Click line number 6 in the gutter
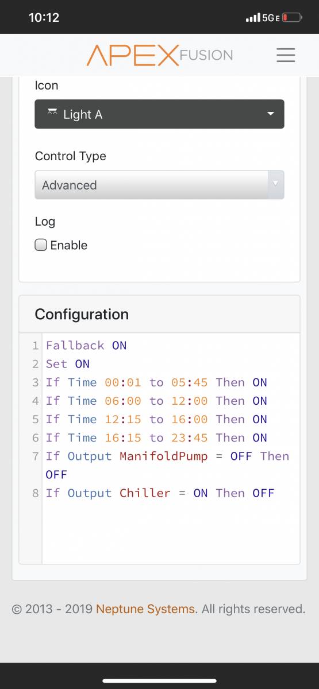Viewport: 319px width, 689px height. 36,438
